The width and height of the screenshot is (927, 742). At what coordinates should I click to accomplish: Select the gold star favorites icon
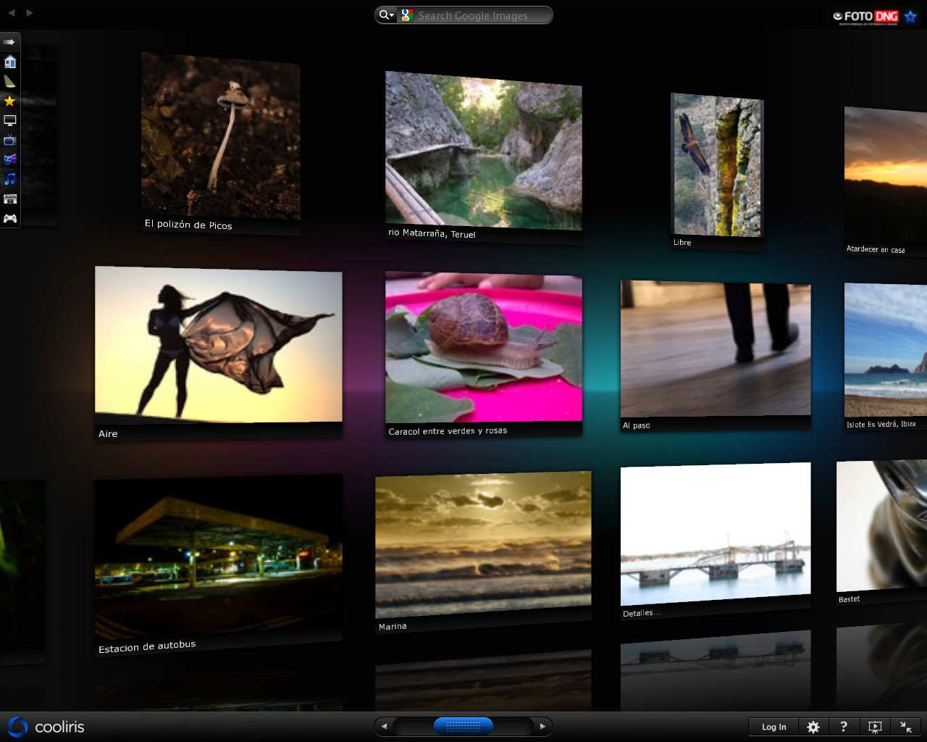[x=10, y=101]
